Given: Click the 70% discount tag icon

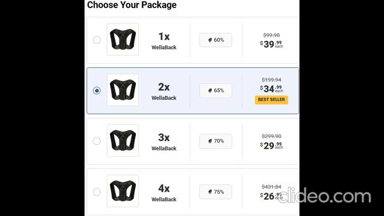Looking at the screenshot, I should (210, 141).
